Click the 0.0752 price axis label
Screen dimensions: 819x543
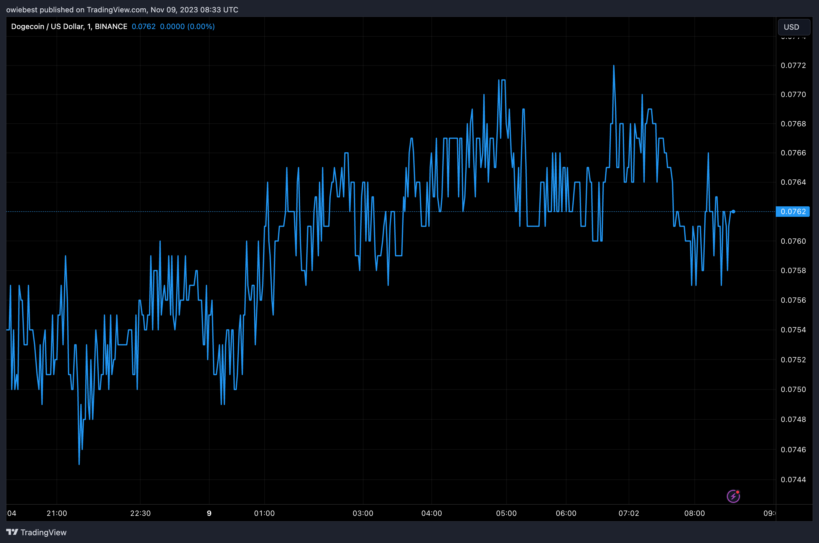[793, 360]
